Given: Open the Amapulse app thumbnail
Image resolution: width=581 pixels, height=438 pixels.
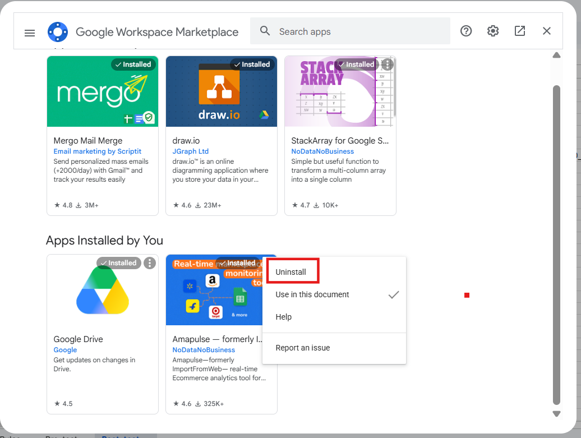Looking at the screenshot, I should coord(214,290).
